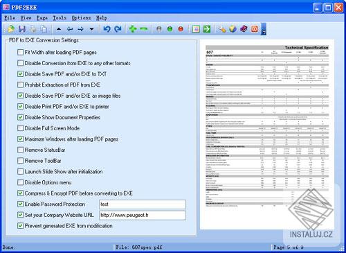This screenshot has width=346, height=253.
Task: Uncheck Disable Save PDF and/or EXE to TXT
Action: [20, 74]
